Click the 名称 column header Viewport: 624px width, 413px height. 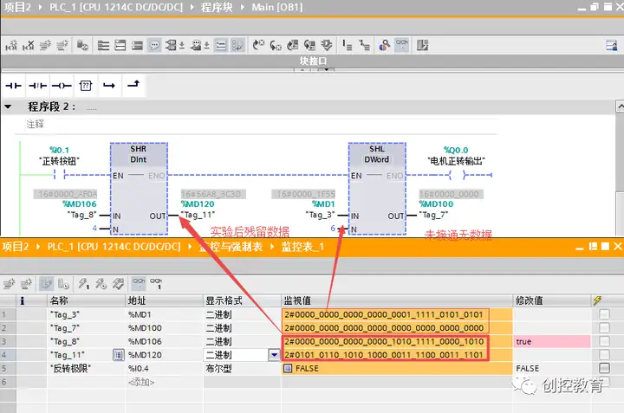87,300
